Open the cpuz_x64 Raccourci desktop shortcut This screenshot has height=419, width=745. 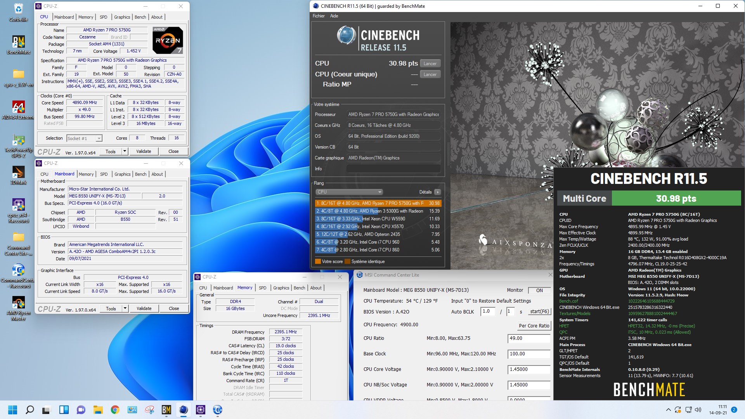coord(18,211)
